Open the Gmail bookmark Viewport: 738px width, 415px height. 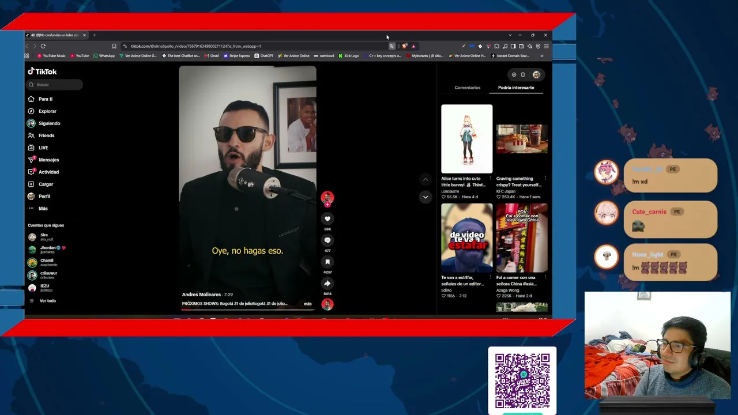coord(212,56)
